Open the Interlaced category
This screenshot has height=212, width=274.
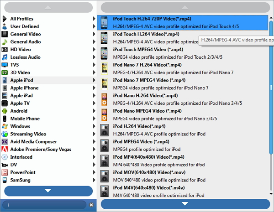tap(49, 157)
